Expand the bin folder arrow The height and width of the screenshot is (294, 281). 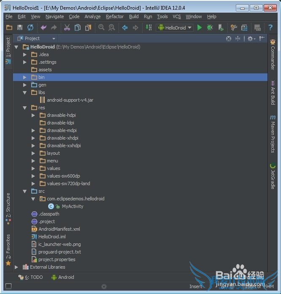(x=25, y=77)
